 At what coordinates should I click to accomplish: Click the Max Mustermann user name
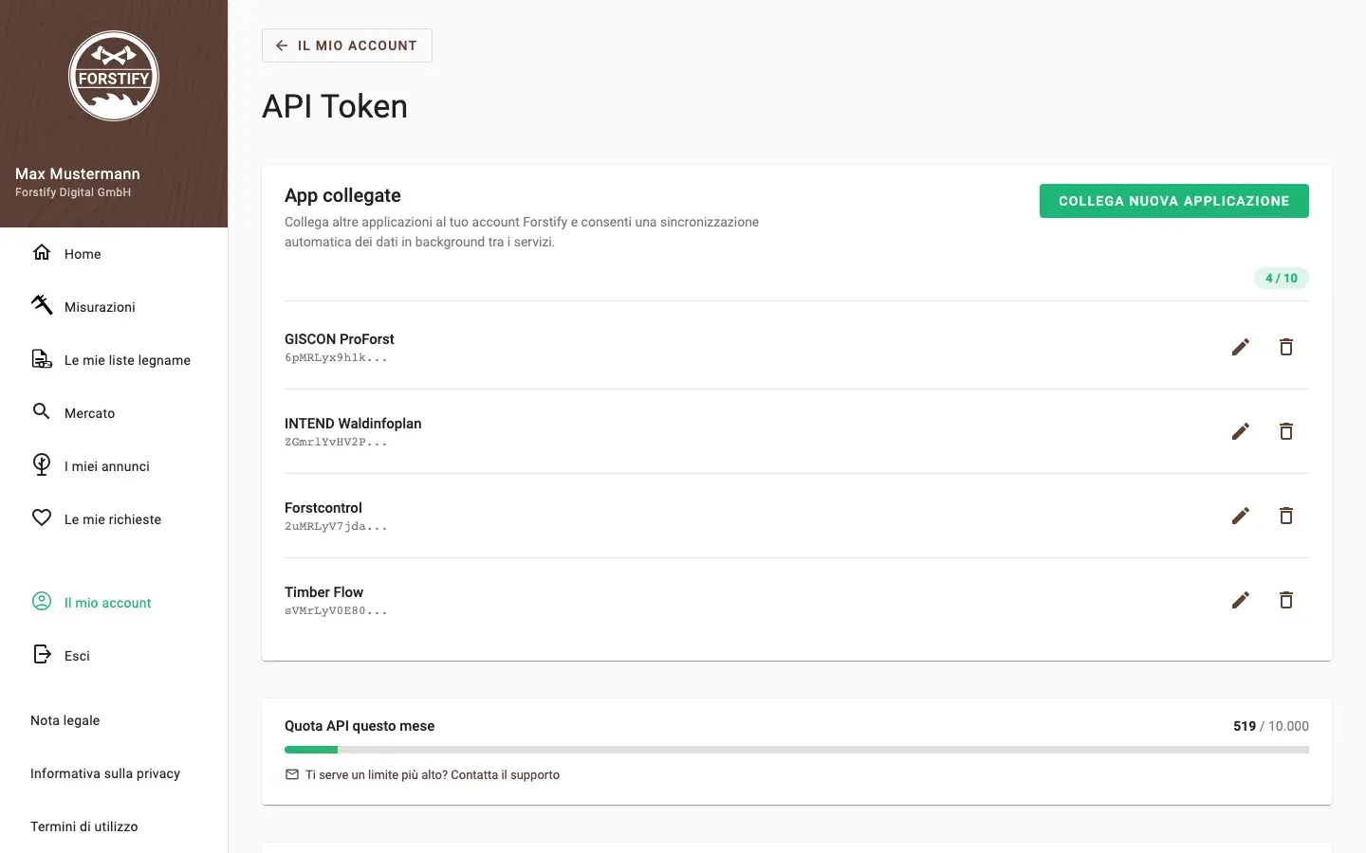click(x=78, y=173)
